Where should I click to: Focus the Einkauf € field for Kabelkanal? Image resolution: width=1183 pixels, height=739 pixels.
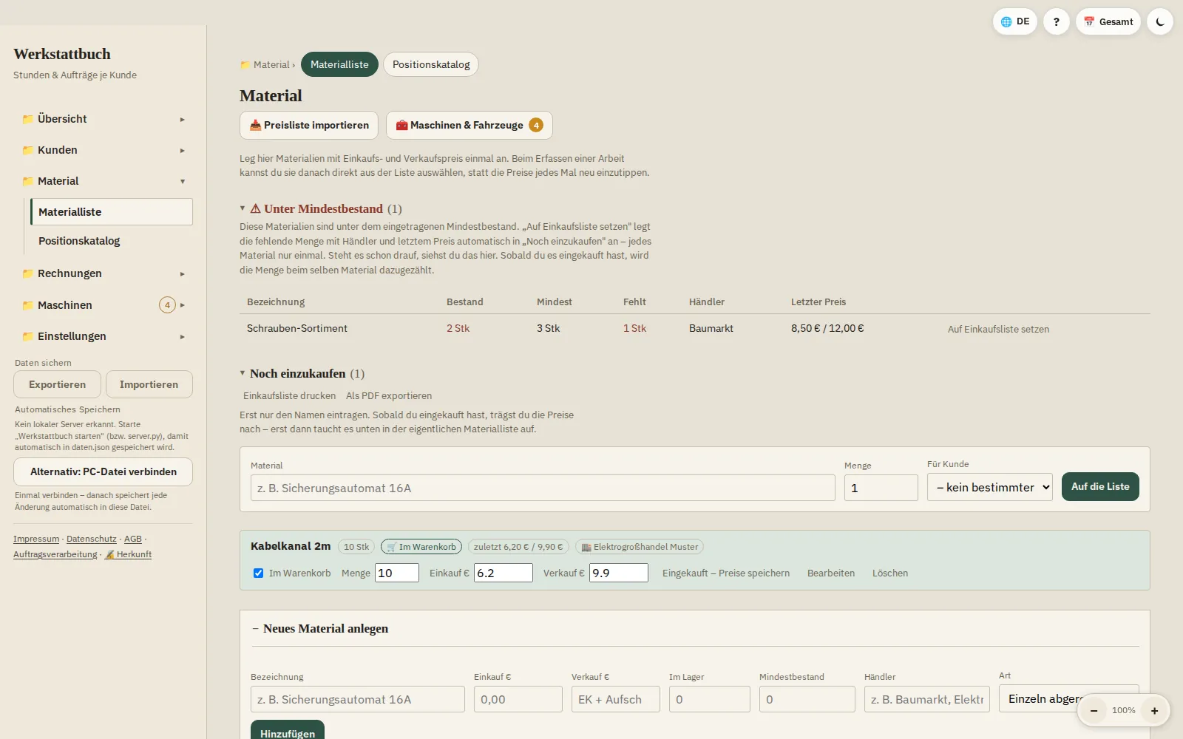(503, 573)
